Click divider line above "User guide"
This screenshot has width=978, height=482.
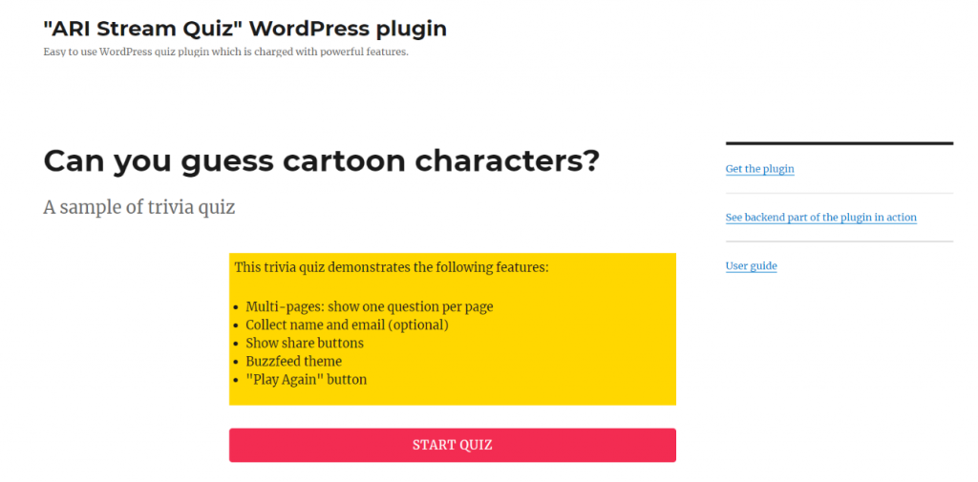click(840, 241)
